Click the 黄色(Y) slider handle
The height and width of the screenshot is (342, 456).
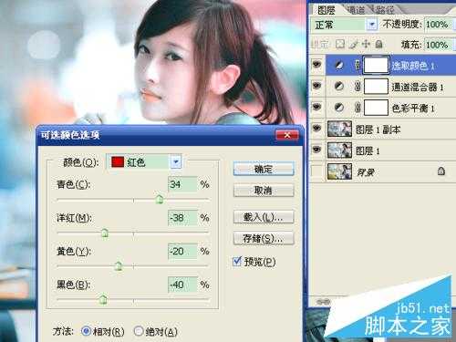click(x=119, y=266)
